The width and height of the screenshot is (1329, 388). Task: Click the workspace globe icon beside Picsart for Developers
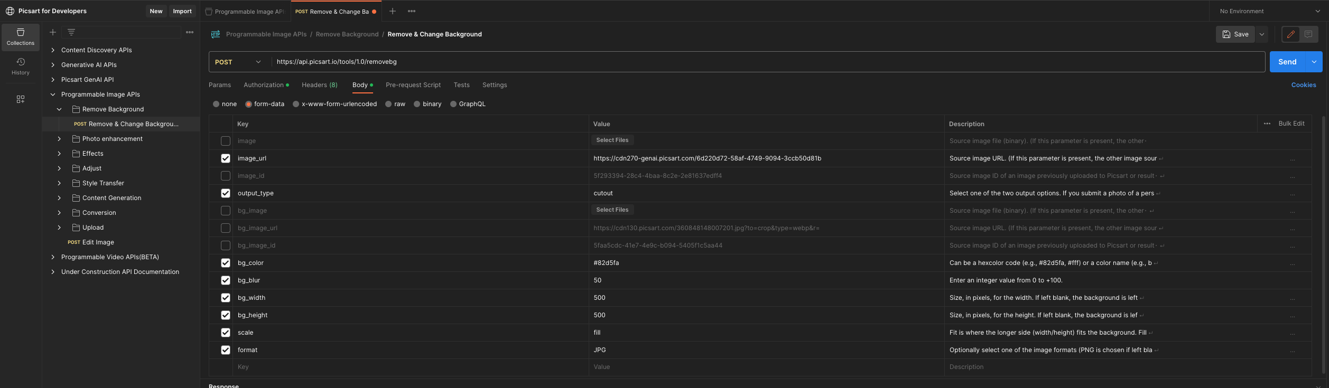[x=10, y=11]
